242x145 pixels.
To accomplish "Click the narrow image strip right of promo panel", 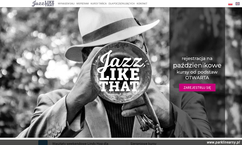I will pyautogui.click(x=233, y=72).
